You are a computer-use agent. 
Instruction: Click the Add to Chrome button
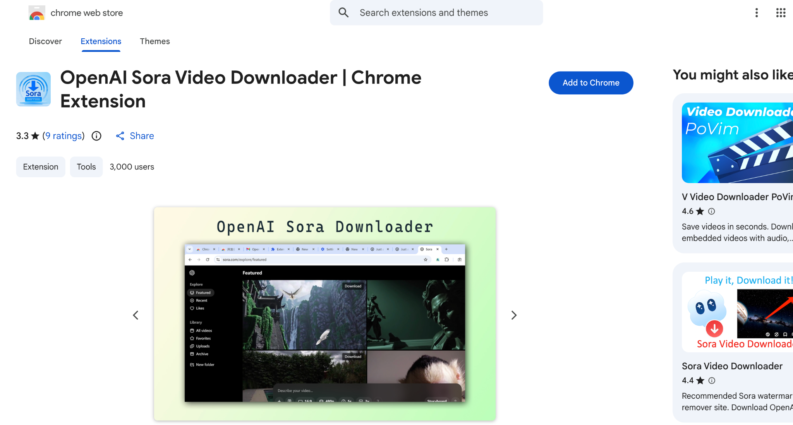point(591,82)
